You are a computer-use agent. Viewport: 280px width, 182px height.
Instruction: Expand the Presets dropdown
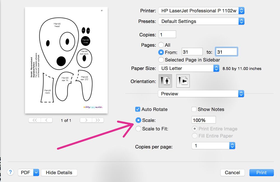click(201, 21)
